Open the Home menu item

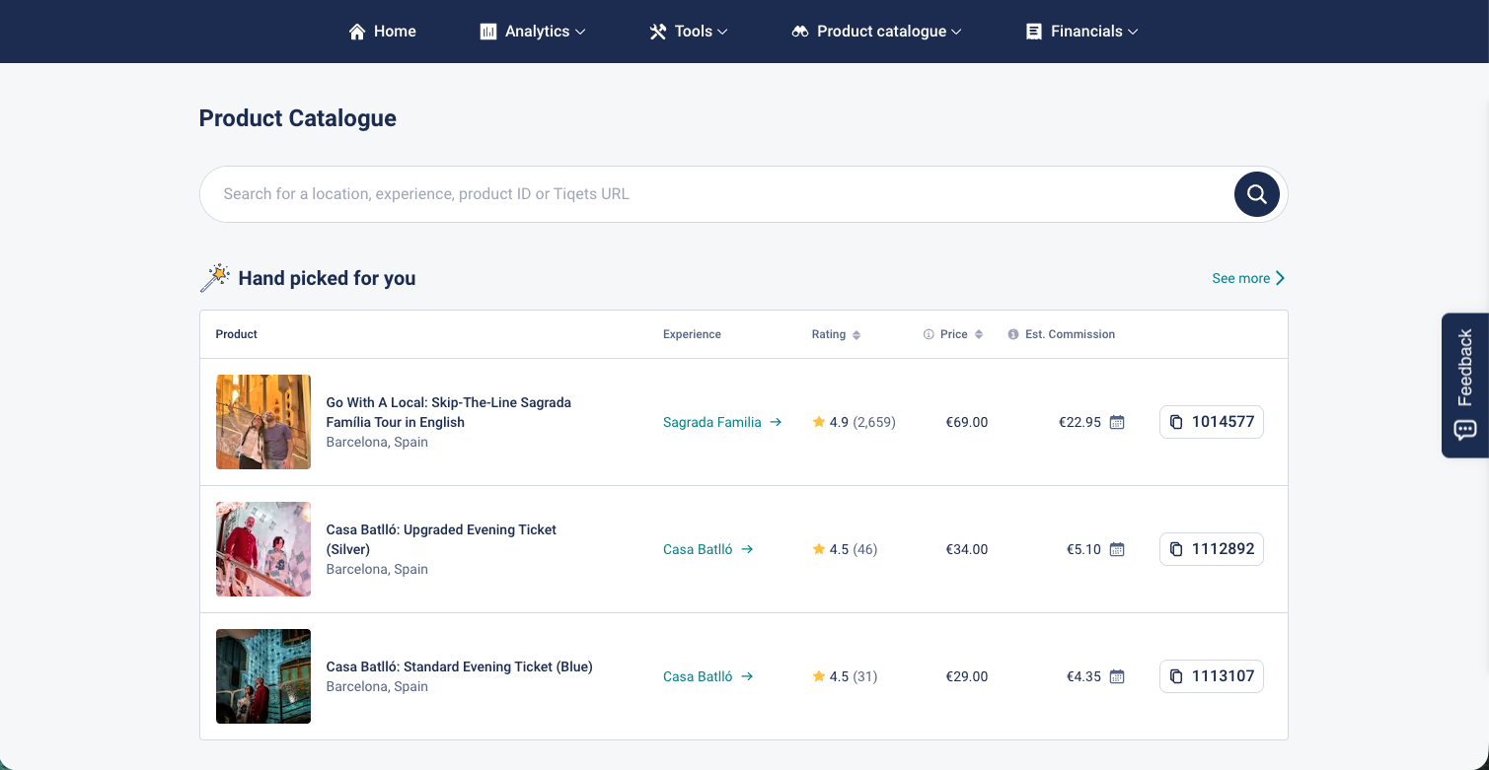(383, 32)
